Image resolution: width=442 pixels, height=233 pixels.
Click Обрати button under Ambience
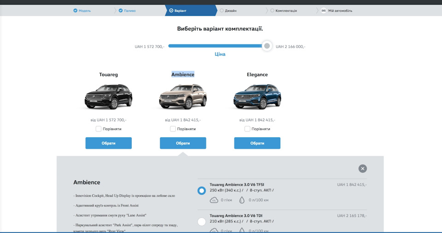[183, 143]
